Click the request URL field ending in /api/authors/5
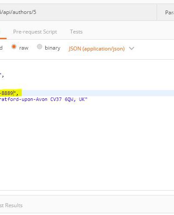 (x=78, y=12)
